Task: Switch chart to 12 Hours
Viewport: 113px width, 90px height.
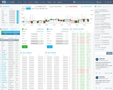Action: pos(24,8)
